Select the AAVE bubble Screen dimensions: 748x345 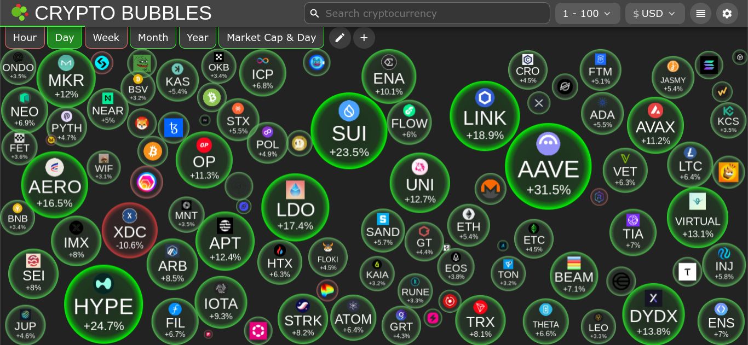548,166
